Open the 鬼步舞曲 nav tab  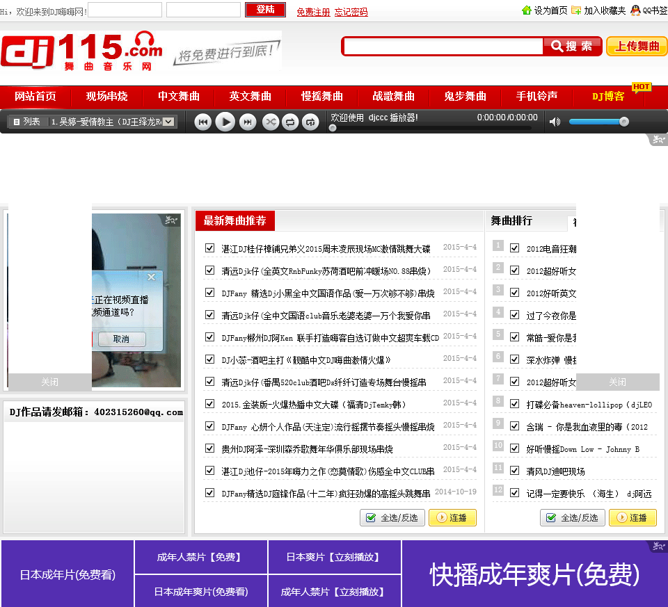click(465, 97)
